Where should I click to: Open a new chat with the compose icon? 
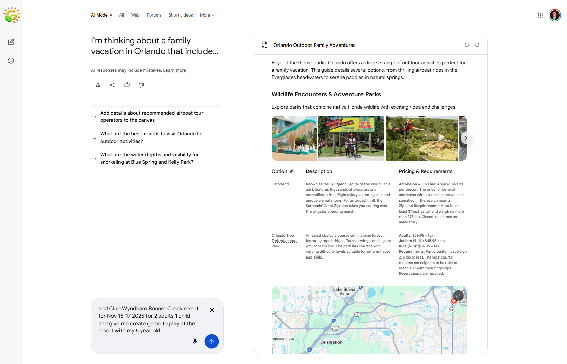[x=11, y=42]
